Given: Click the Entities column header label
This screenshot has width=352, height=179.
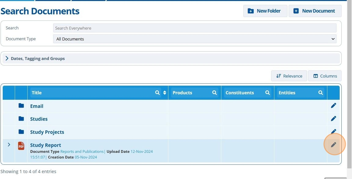Looking at the screenshot, I should 287,93.
